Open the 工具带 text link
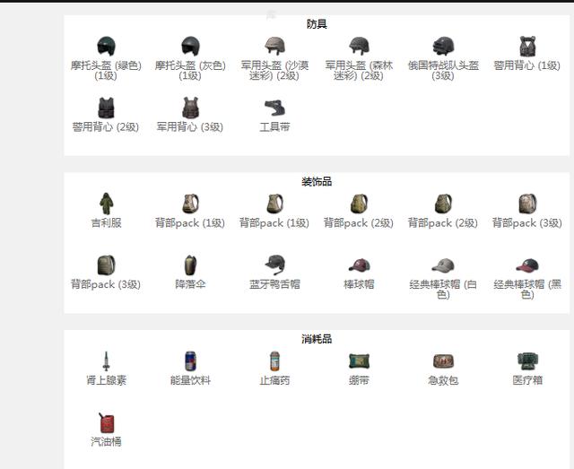 274,127
